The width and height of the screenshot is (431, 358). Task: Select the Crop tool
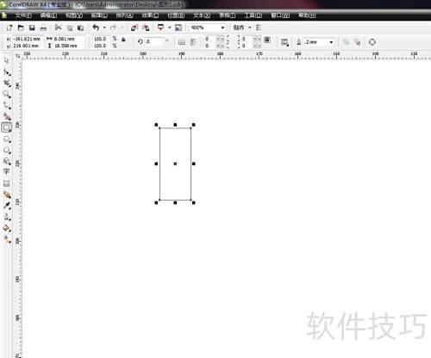pyautogui.click(x=7, y=83)
